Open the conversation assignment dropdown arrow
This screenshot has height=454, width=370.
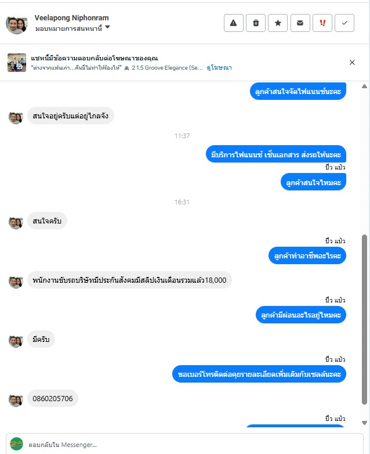tap(107, 27)
